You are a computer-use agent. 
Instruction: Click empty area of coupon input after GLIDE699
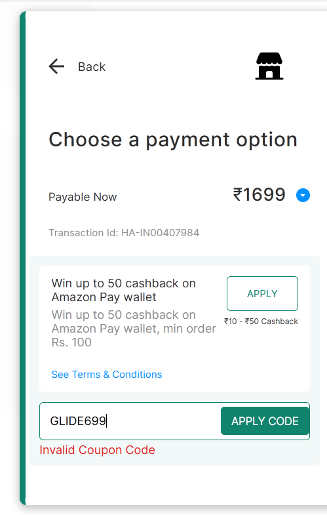point(164,421)
